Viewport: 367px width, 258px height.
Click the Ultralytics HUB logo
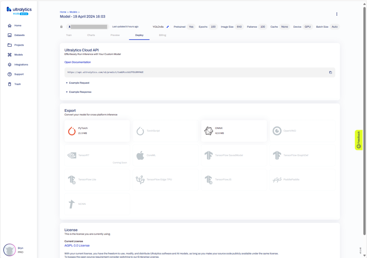point(18,10)
